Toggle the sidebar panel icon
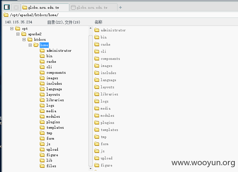 7,7
